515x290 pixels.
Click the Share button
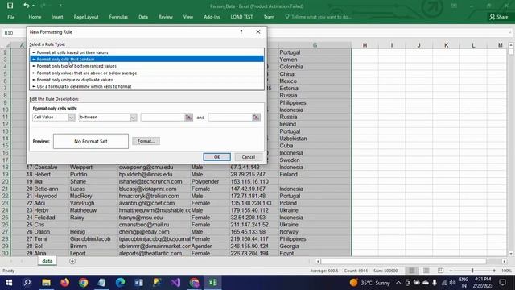coord(499,17)
